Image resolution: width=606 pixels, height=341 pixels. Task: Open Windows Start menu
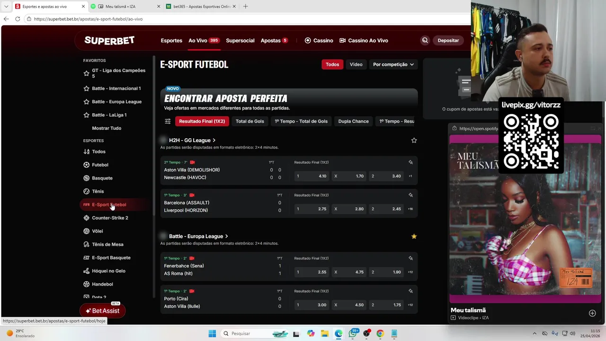tap(212, 333)
